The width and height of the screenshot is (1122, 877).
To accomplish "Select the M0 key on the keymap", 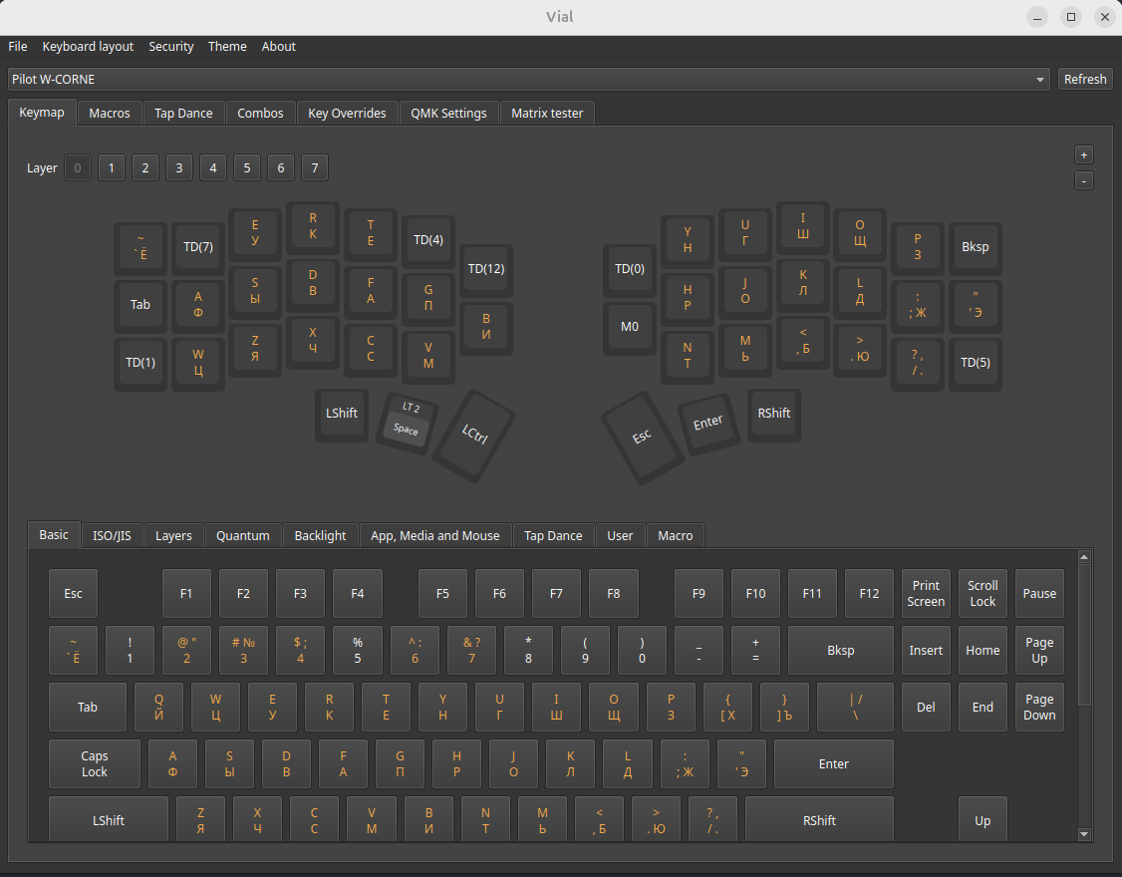I will [x=630, y=327].
